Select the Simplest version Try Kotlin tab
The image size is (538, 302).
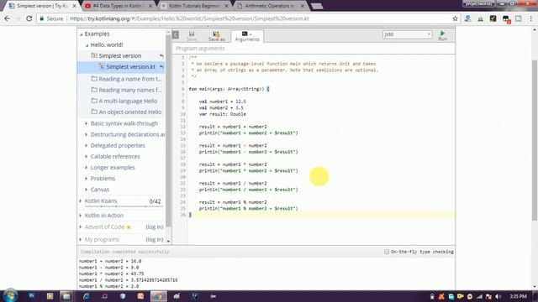pyautogui.click(x=43, y=6)
